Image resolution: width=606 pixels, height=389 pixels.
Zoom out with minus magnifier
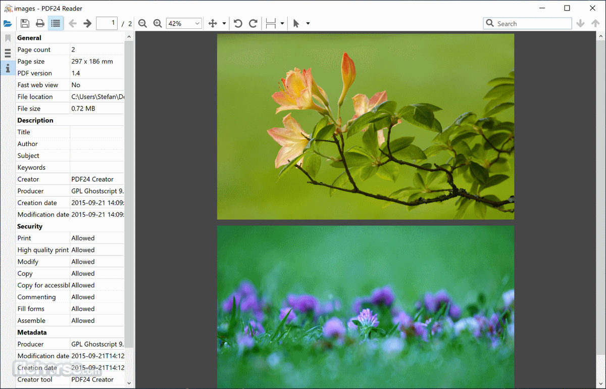coord(142,23)
